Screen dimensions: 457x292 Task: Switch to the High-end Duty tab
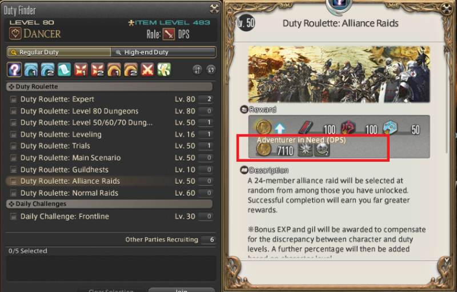click(163, 52)
